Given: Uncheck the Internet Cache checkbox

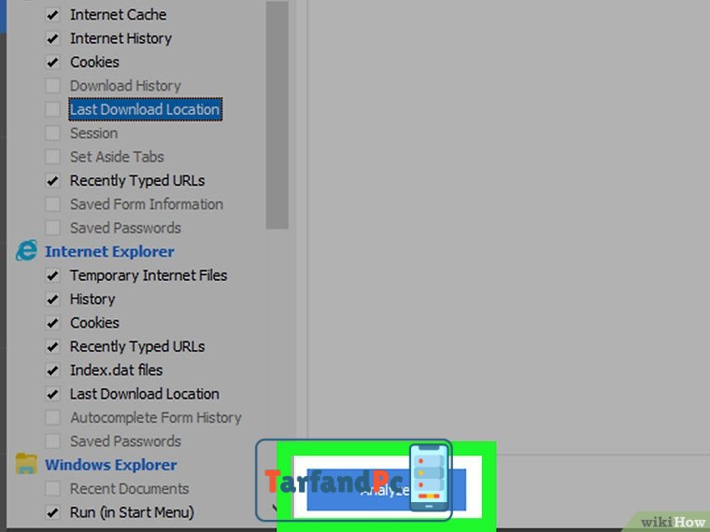Looking at the screenshot, I should click(x=52, y=15).
